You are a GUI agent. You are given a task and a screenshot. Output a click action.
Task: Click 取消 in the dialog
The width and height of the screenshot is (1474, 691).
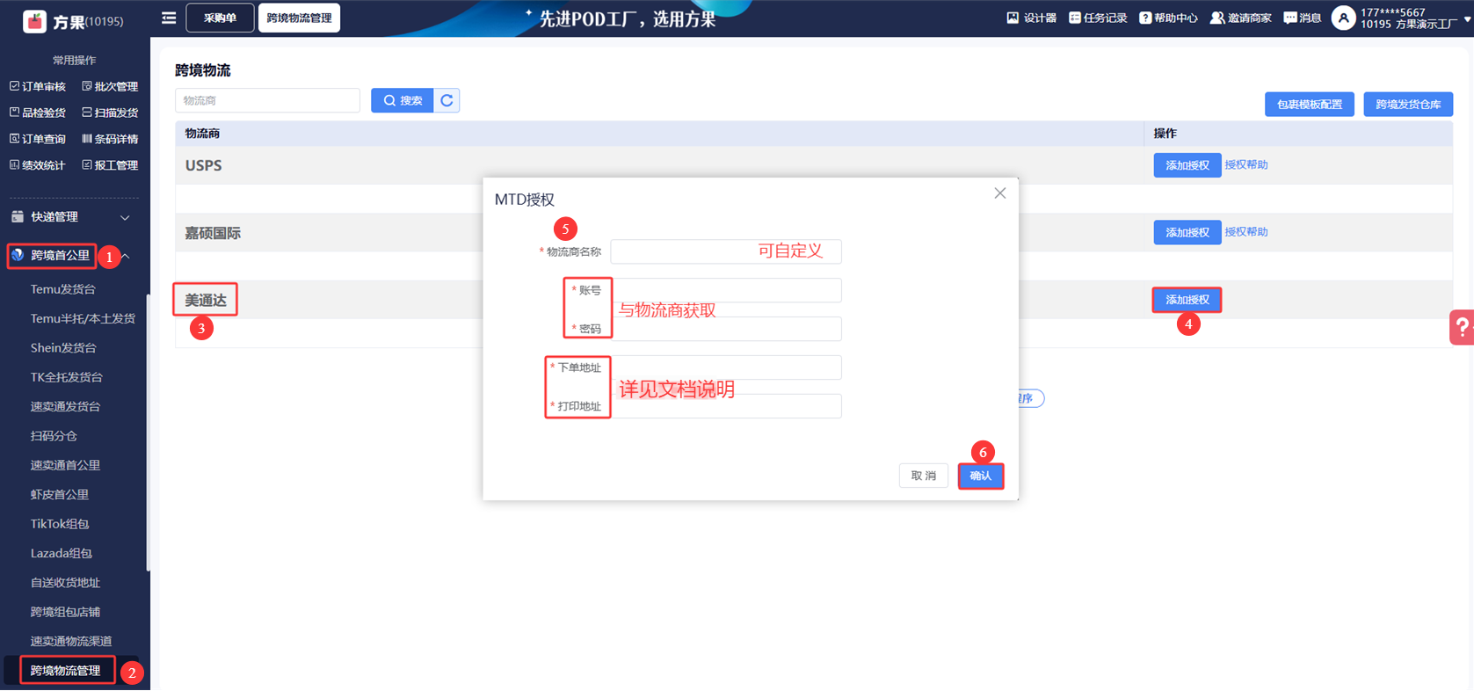pyautogui.click(x=924, y=476)
